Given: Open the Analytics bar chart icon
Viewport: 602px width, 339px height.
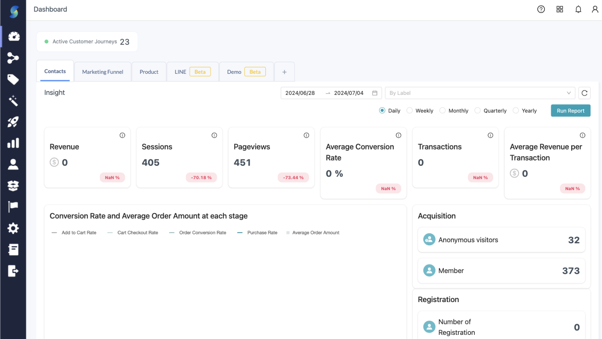Looking at the screenshot, I should coord(13,143).
